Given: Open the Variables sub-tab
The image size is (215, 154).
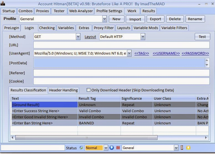Looking at the screenshot, I should pos(66,28).
